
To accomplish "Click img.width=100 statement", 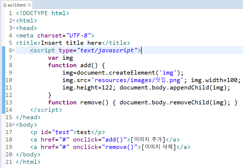I will click(x=216, y=80).
